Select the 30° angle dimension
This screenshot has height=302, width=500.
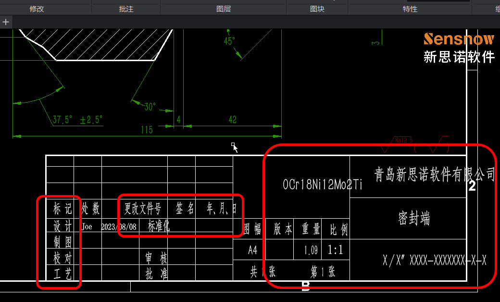(150, 107)
